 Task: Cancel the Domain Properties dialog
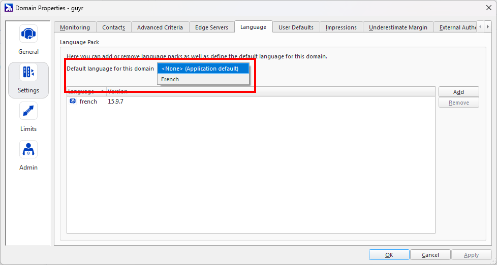pyautogui.click(x=430, y=255)
